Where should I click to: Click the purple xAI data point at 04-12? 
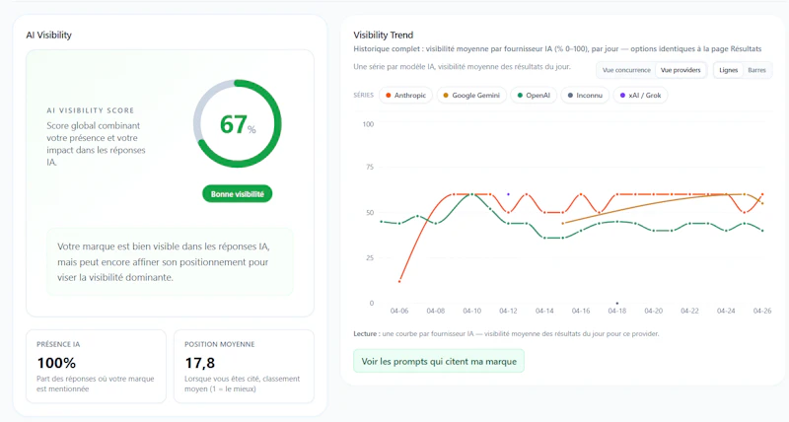[x=508, y=194]
